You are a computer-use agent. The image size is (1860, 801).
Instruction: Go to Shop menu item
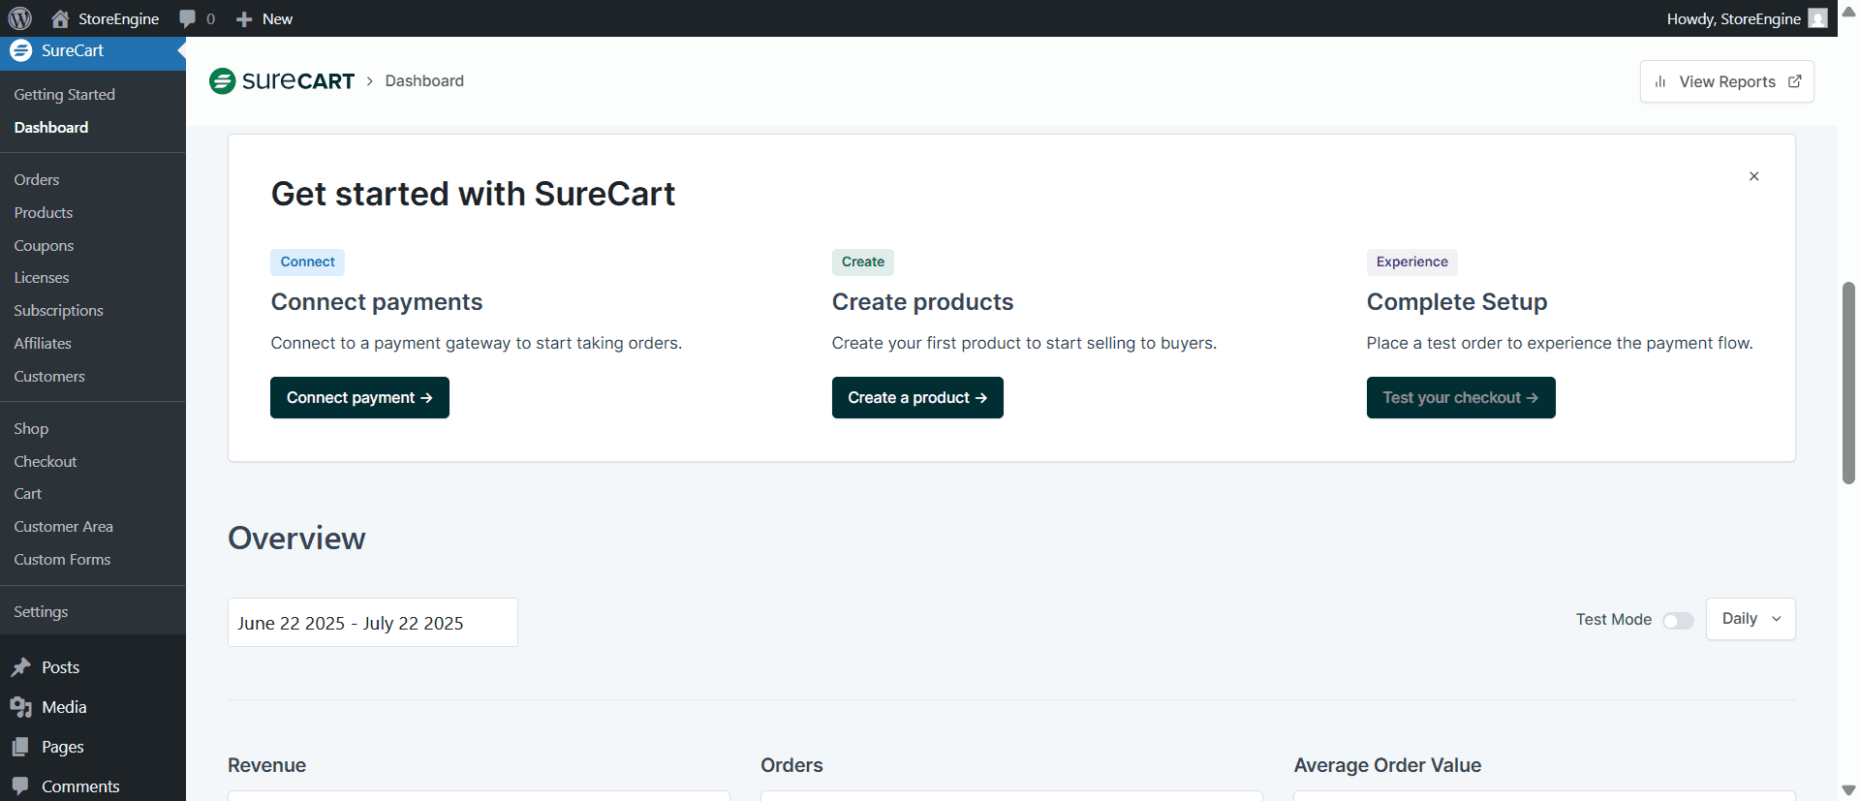click(31, 429)
